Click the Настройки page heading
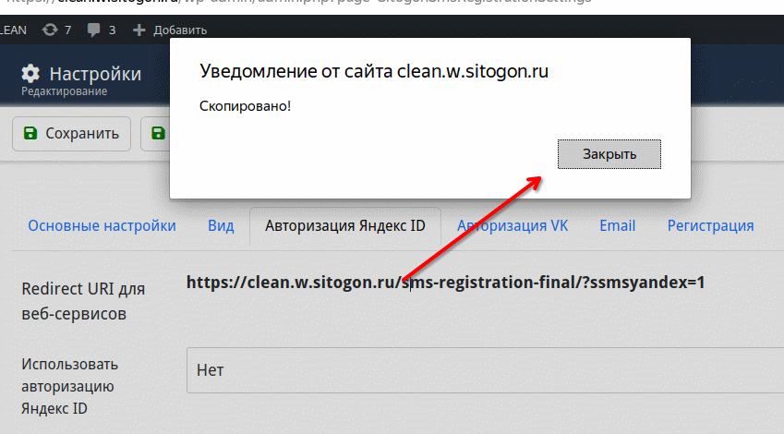This screenshot has height=434, width=784. tap(95, 74)
